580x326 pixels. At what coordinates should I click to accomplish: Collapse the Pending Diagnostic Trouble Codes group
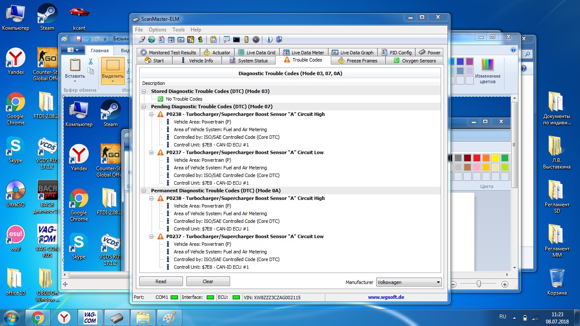pyautogui.click(x=144, y=107)
